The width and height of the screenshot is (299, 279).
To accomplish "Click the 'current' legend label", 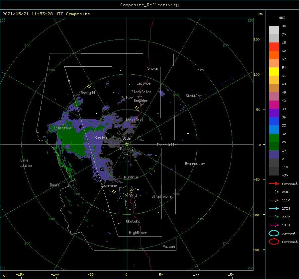I will pos(289,233).
